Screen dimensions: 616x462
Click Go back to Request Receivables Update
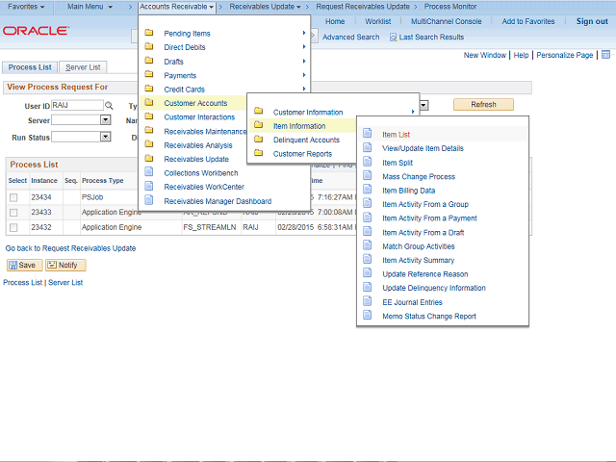[70, 248]
